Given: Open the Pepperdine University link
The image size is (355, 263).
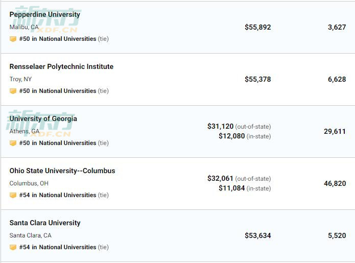Looking at the screenshot, I should point(44,14).
